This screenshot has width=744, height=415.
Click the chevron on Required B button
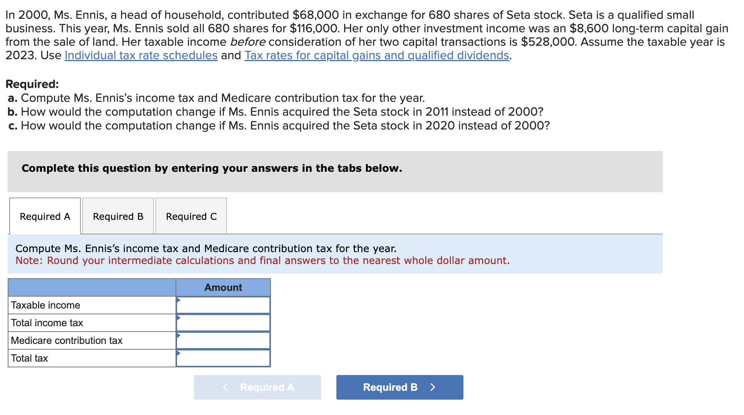433,387
